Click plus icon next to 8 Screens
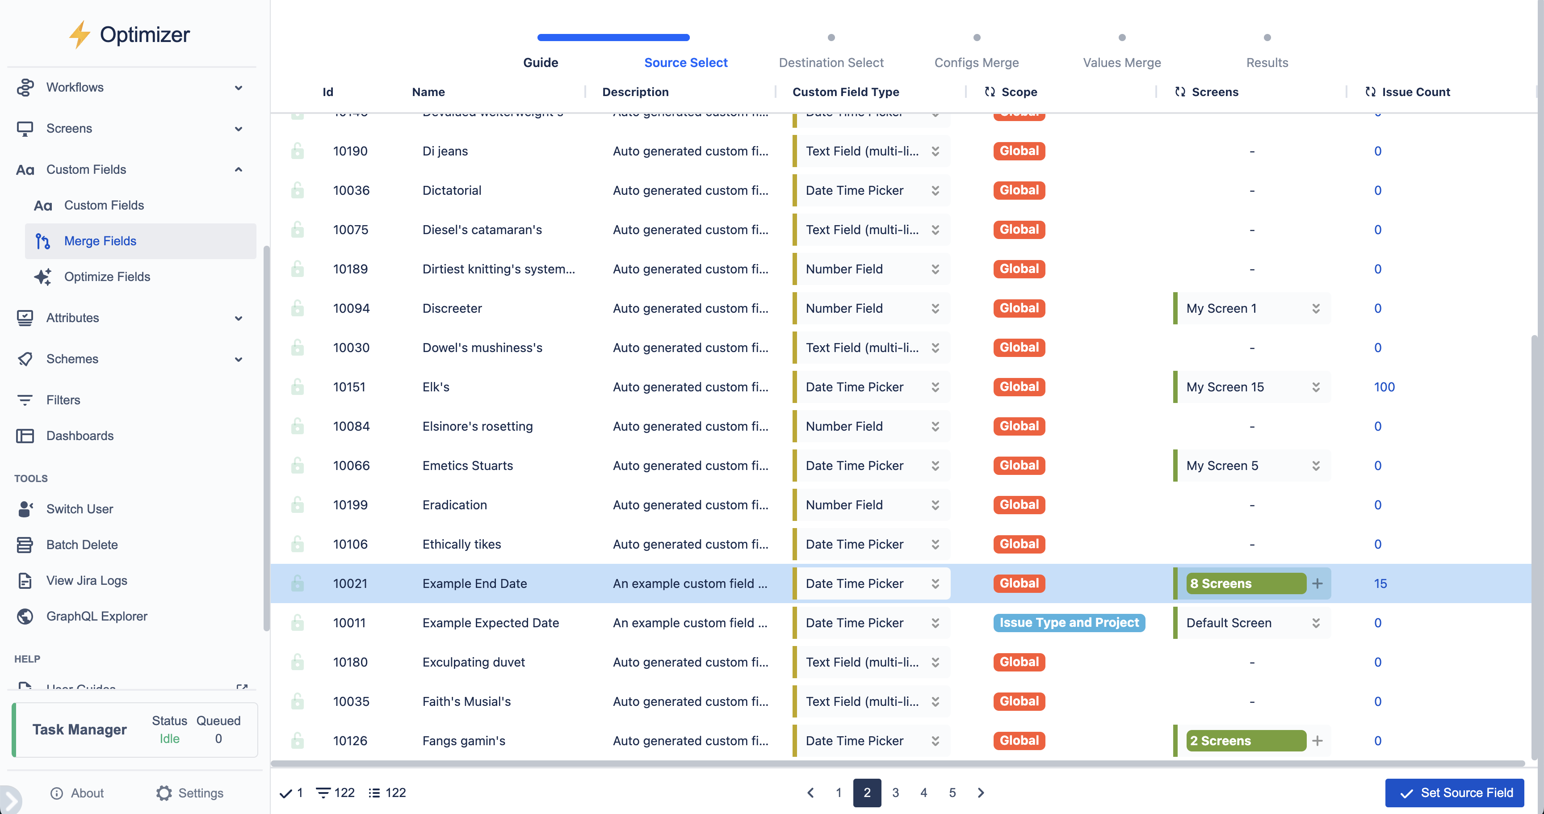Screen dimensions: 1544x814 point(1317,583)
